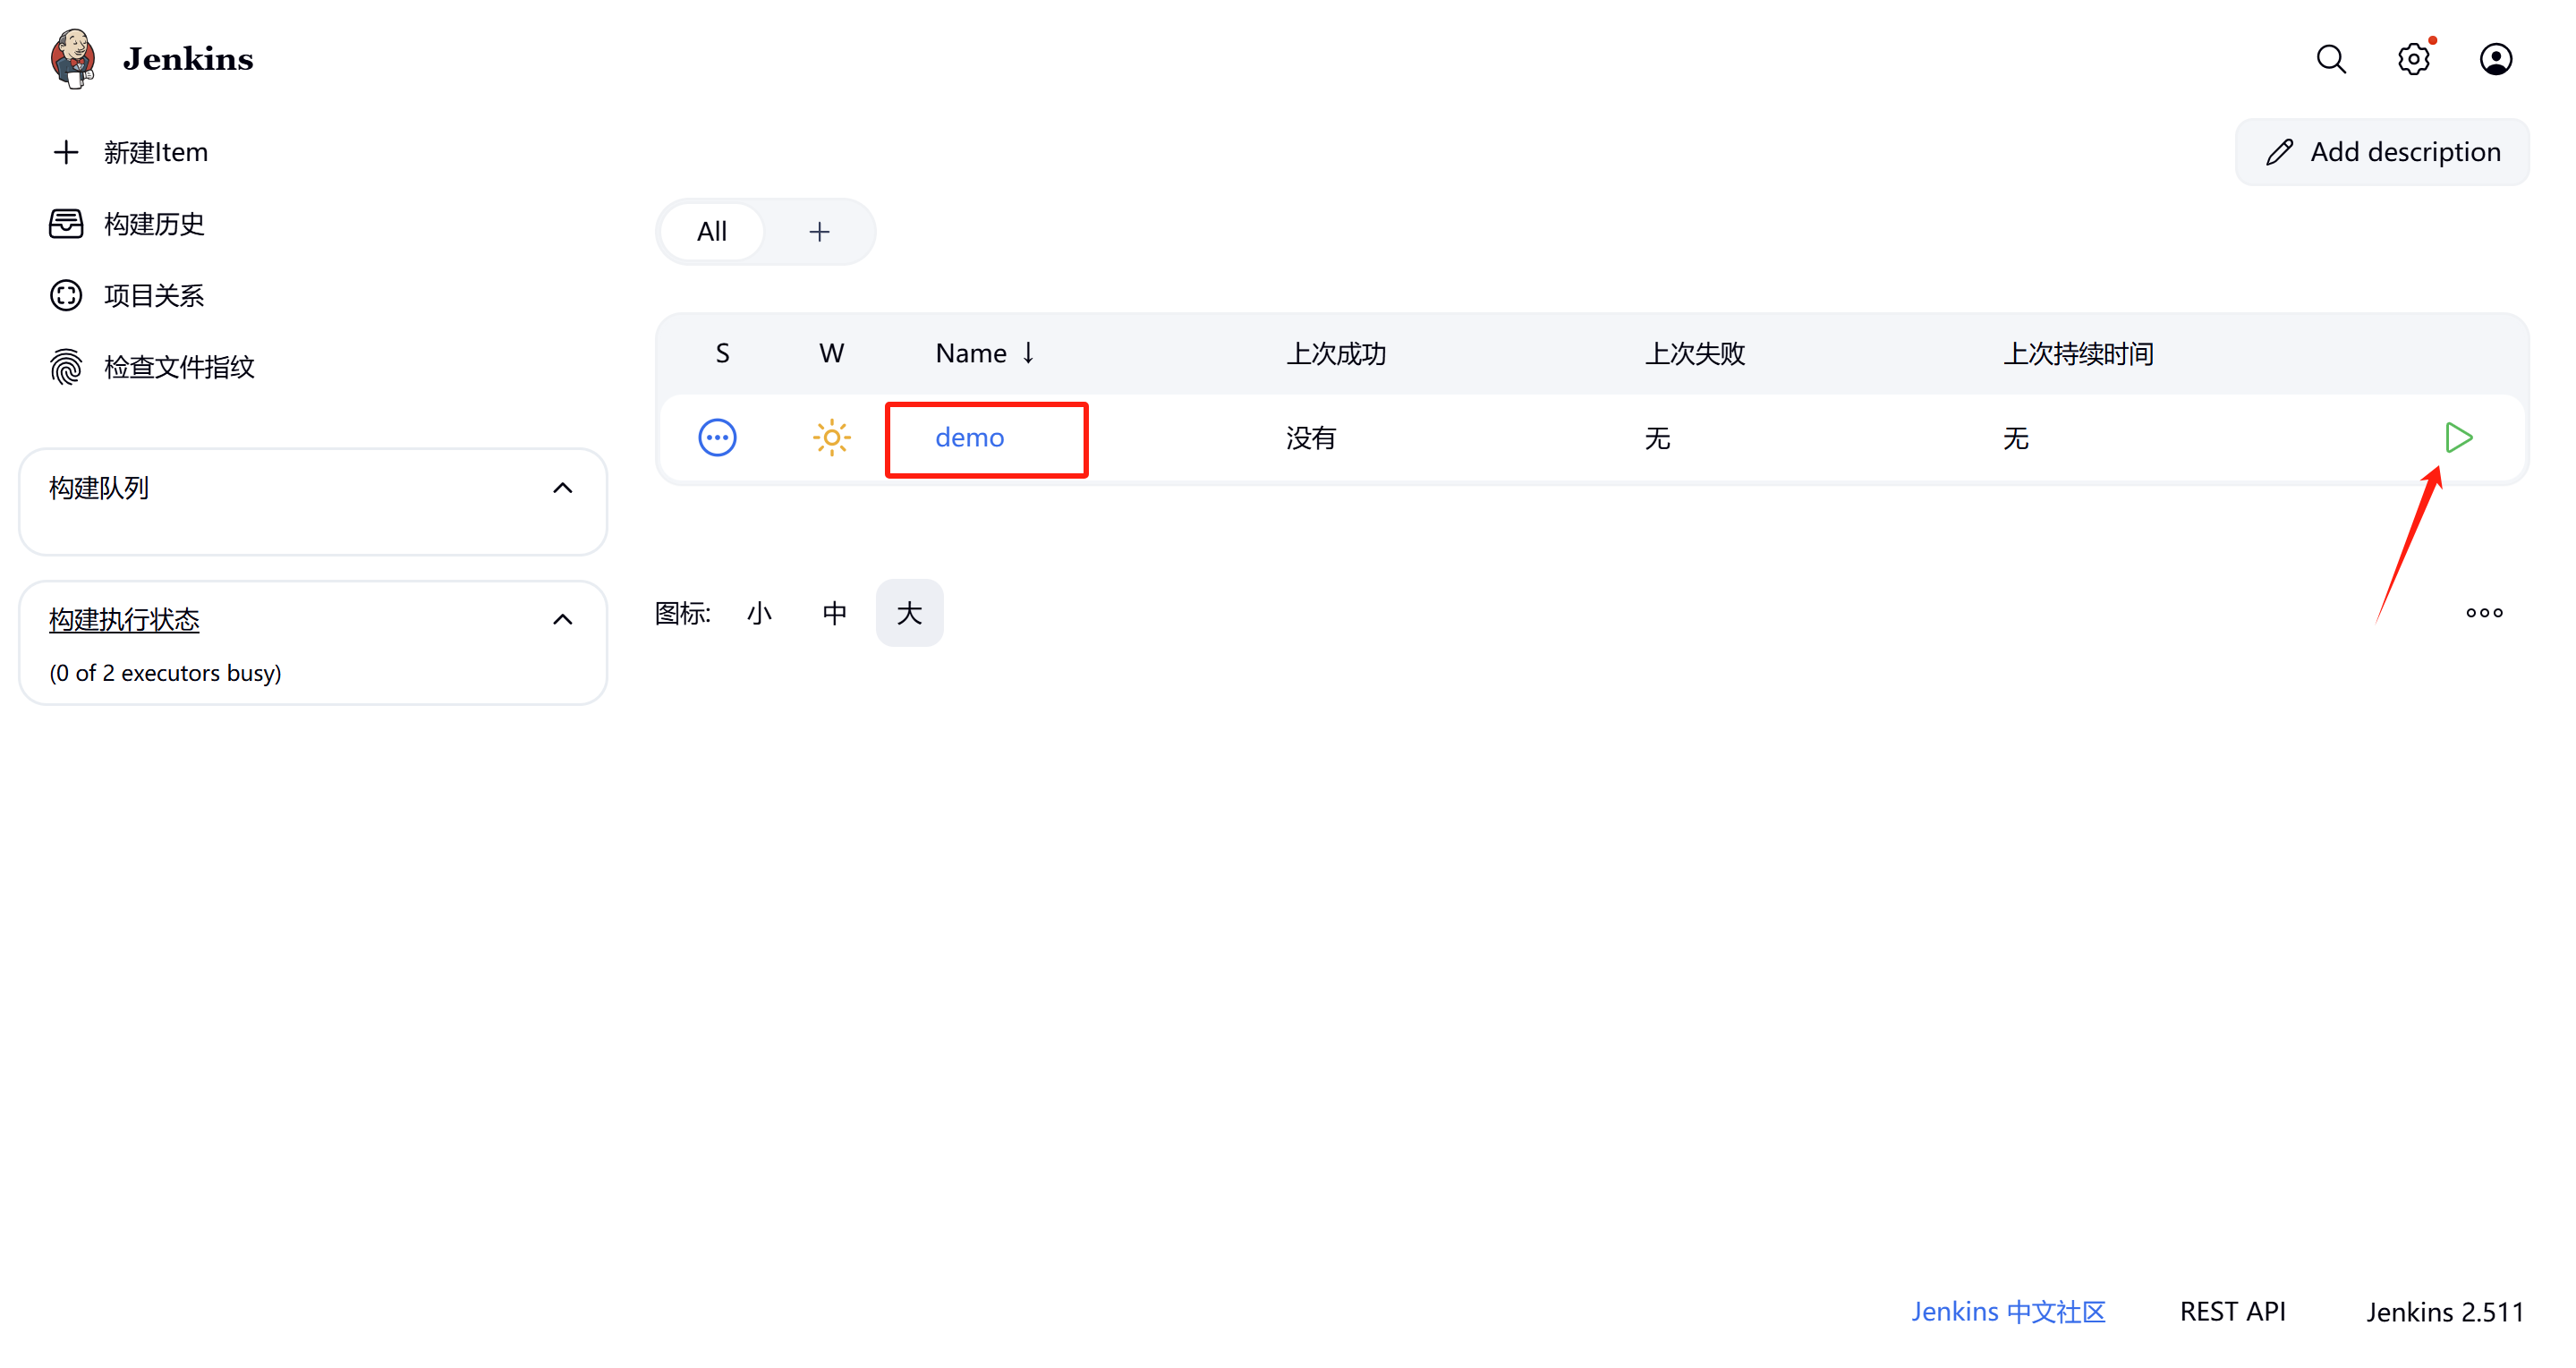
Task: Select large (大) icon size
Action: point(909,613)
